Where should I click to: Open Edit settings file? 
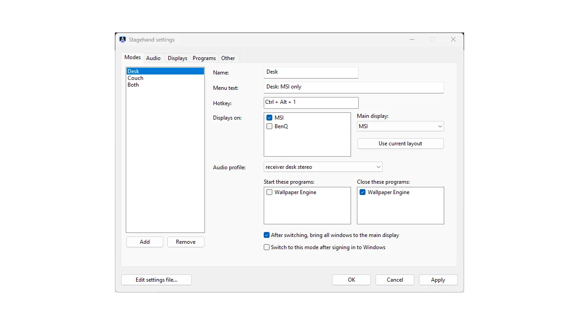157,280
